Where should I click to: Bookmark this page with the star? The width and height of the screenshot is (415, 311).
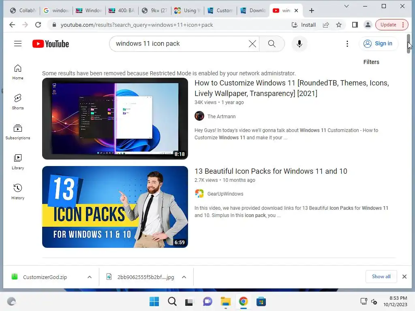tap(338, 25)
